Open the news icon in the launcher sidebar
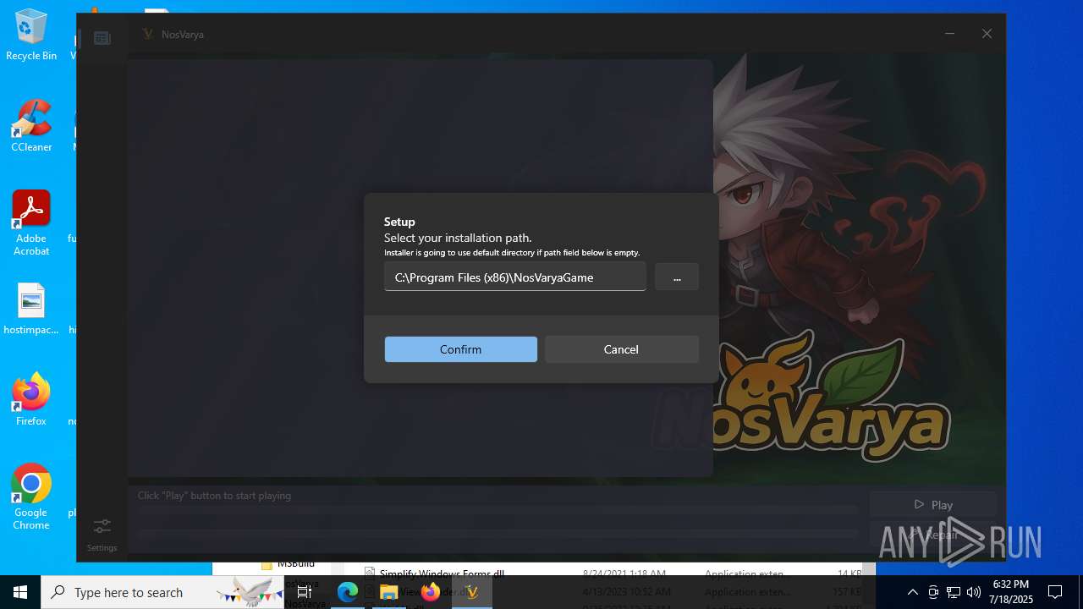Viewport: 1083px width, 609px height. 102,38
